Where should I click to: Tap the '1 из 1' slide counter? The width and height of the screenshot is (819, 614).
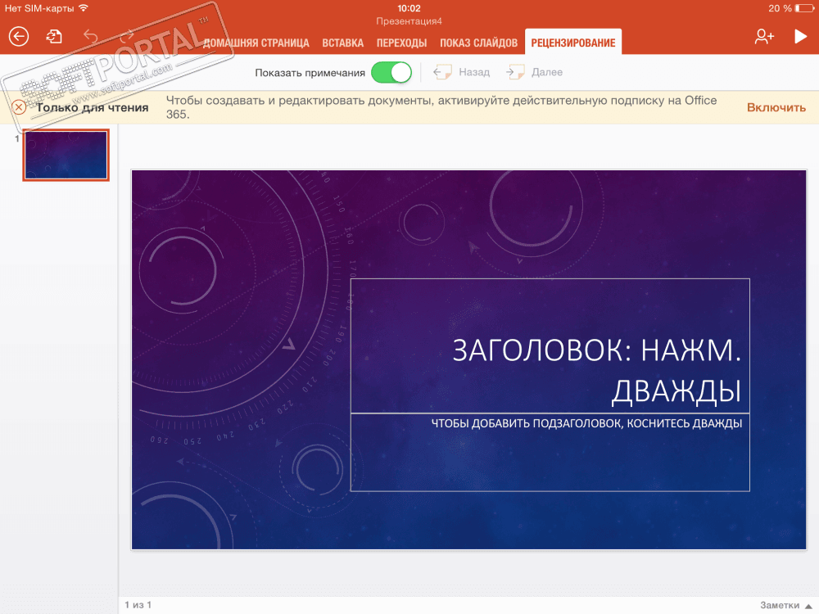[x=138, y=605]
